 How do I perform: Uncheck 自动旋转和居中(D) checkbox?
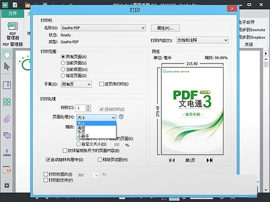tap(48, 159)
